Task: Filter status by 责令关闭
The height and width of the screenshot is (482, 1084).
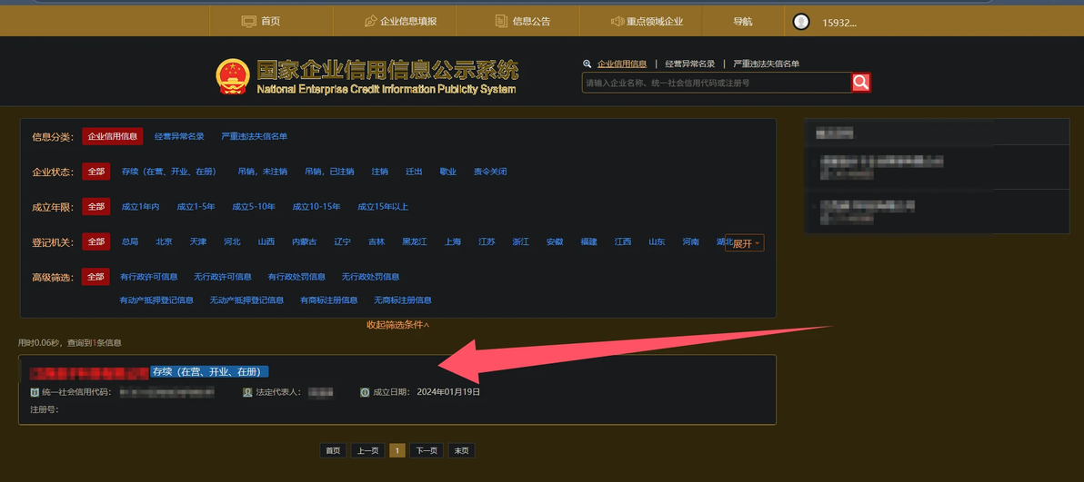Action: [490, 172]
